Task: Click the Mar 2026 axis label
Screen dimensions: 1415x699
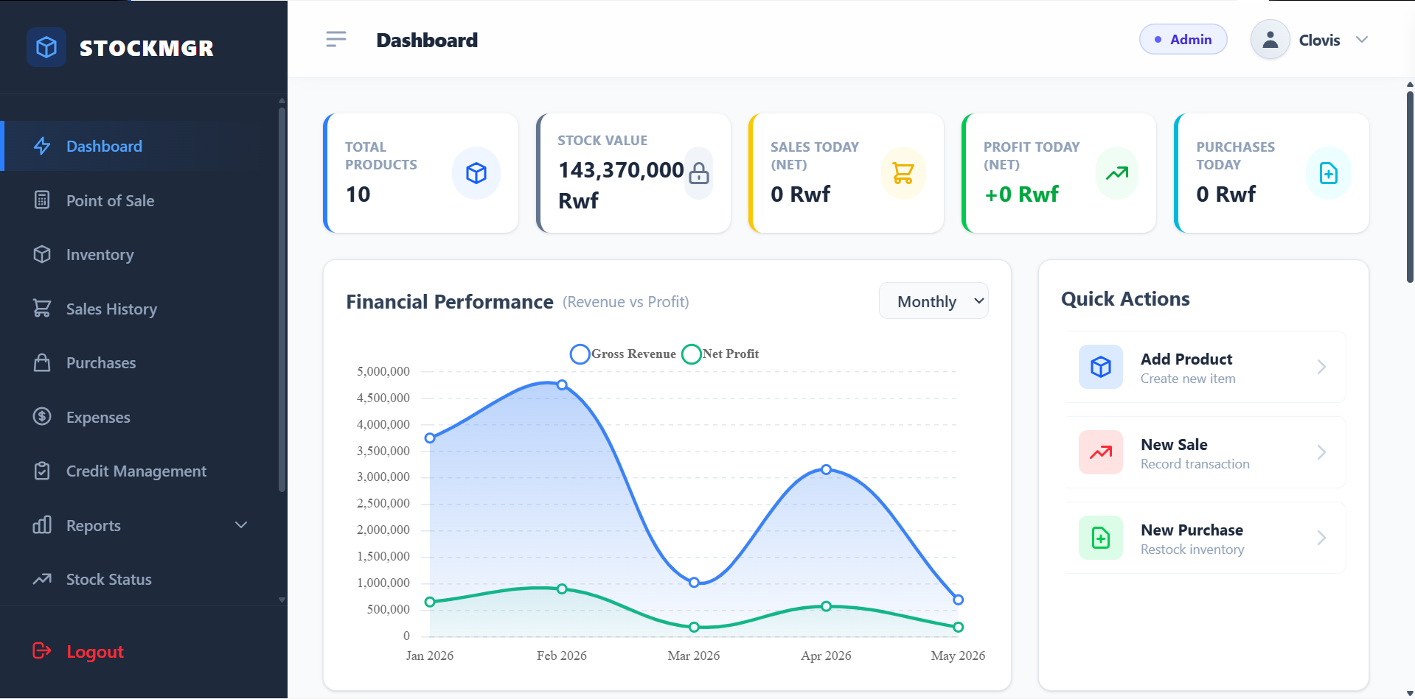Action: (694, 656)
